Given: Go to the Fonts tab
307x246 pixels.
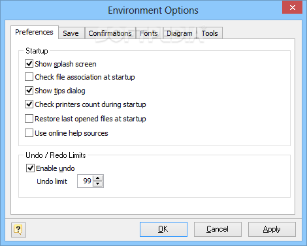Looking at the screenshot, I should (149, 33).
